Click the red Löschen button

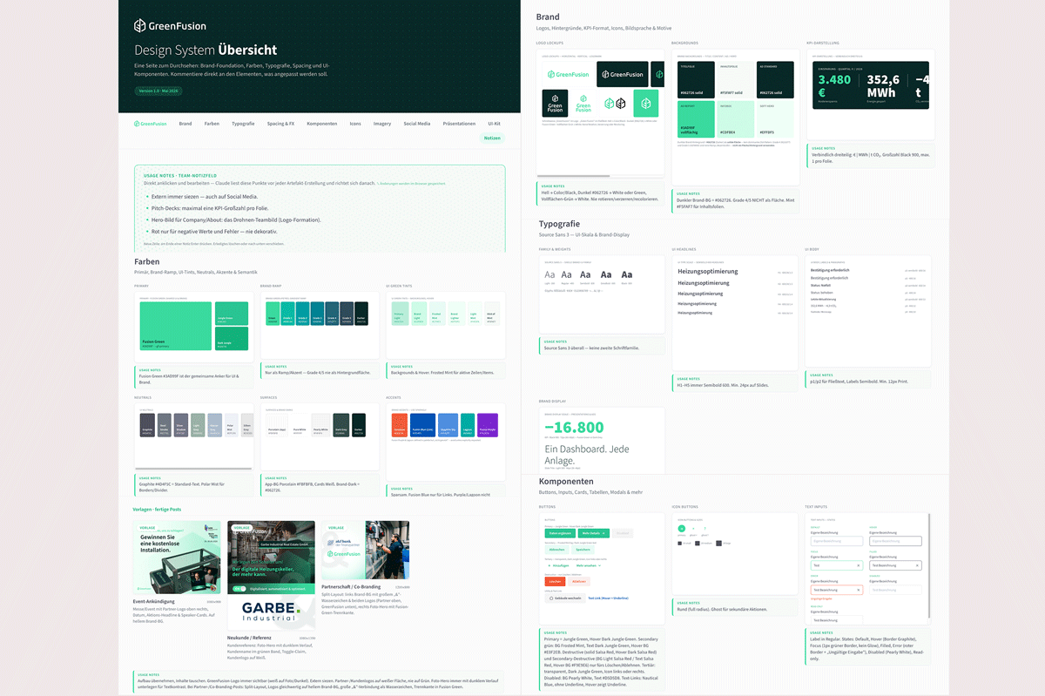click(x=555, y=581)
